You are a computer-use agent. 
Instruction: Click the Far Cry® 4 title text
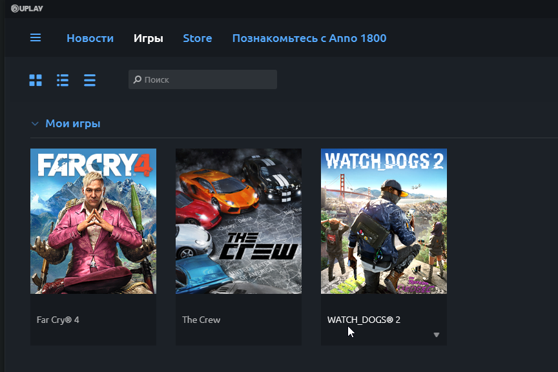pos(58,320)
